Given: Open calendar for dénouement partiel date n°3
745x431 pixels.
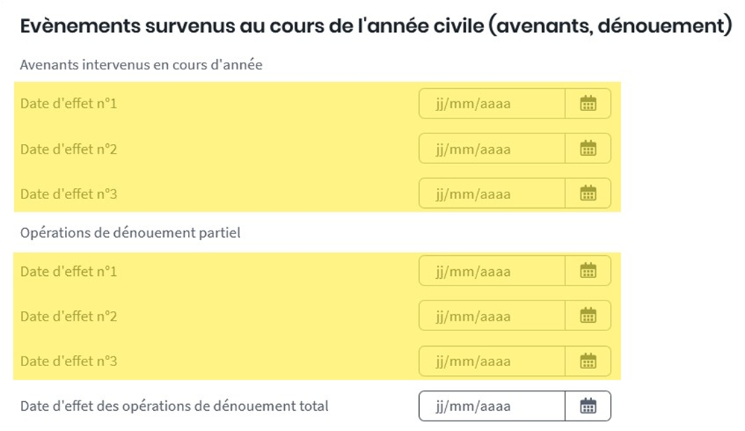Looking at the screenshot, I should pyautogui.click(x=588, y=361).
